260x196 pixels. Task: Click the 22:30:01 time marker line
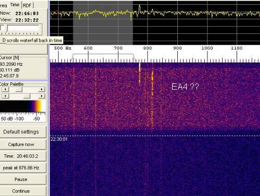click(155, 136)
